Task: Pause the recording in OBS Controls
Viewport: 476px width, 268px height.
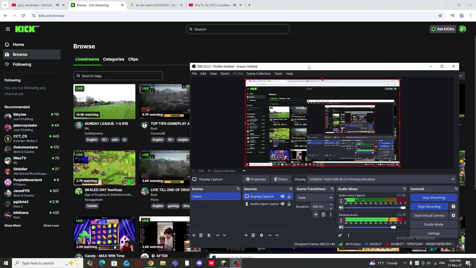Action: tap(453, 207)
